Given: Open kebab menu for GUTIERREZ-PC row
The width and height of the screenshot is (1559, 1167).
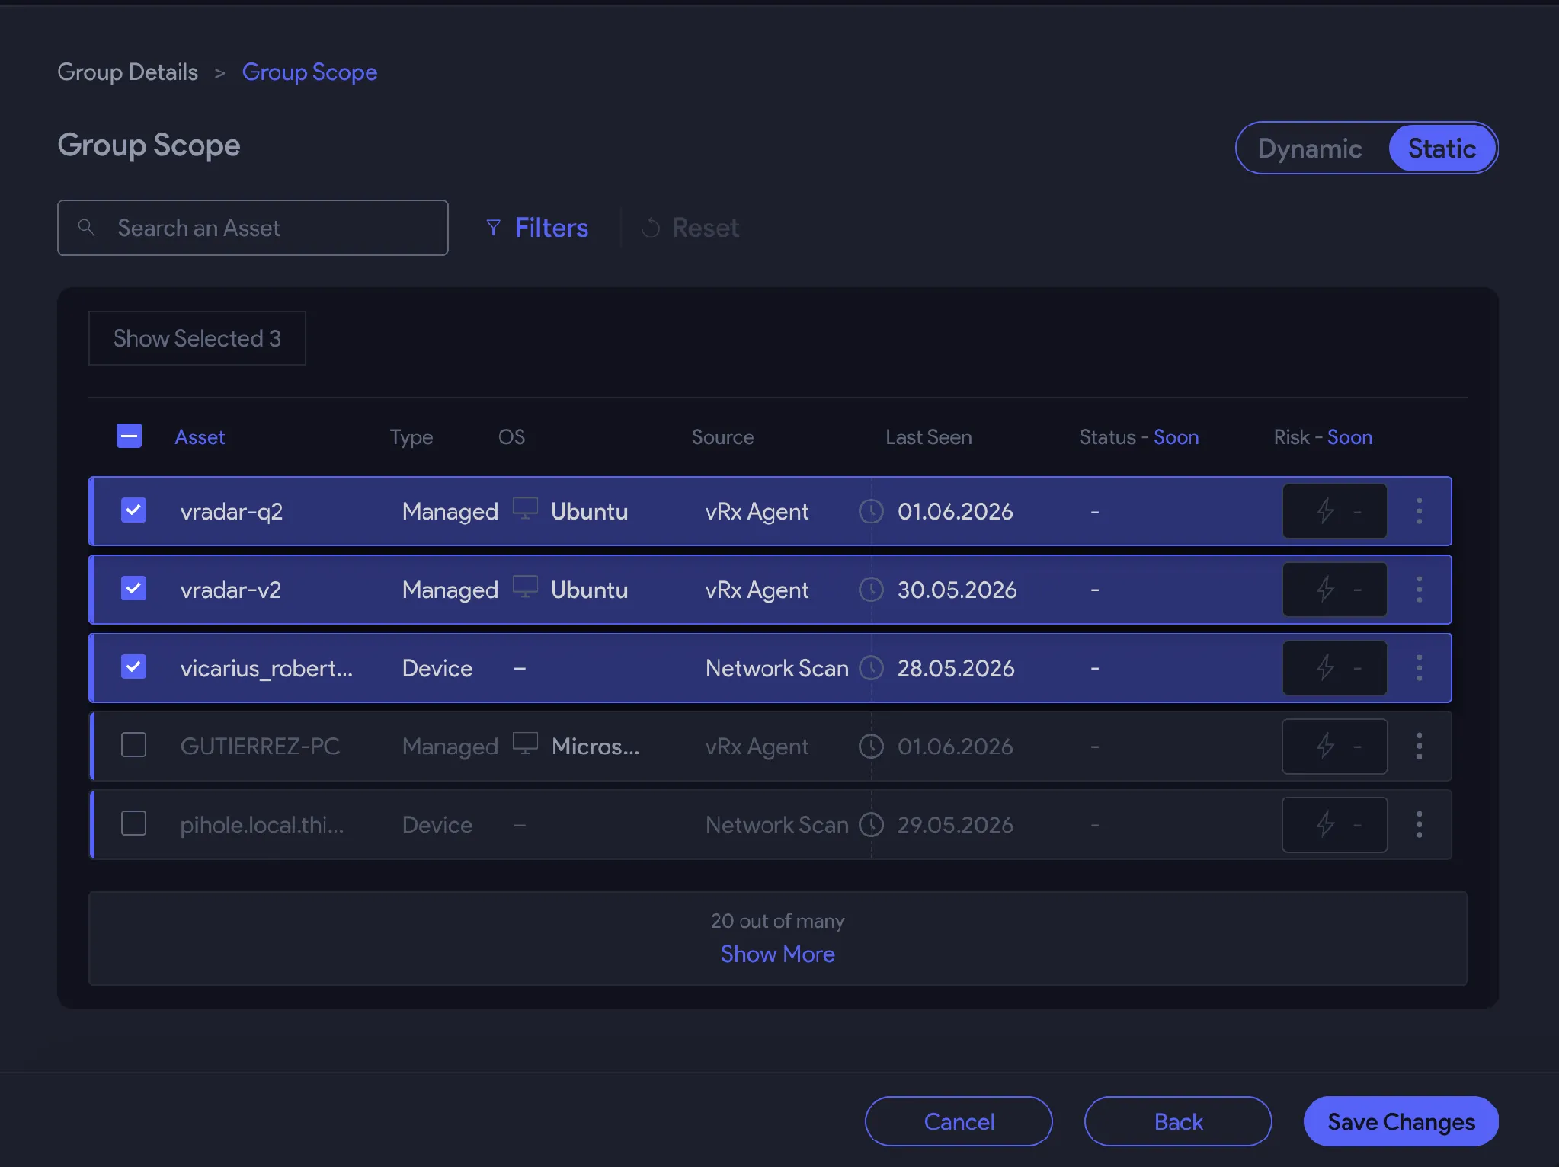Looking at the screenshot, I should [1419, 747].
